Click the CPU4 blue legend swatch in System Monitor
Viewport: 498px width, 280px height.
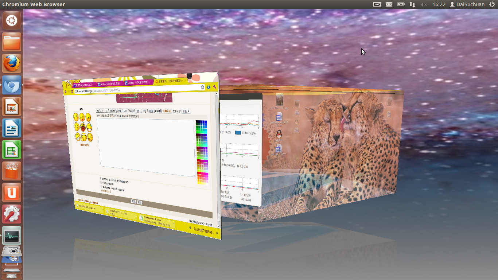click(x=238, y=133)
